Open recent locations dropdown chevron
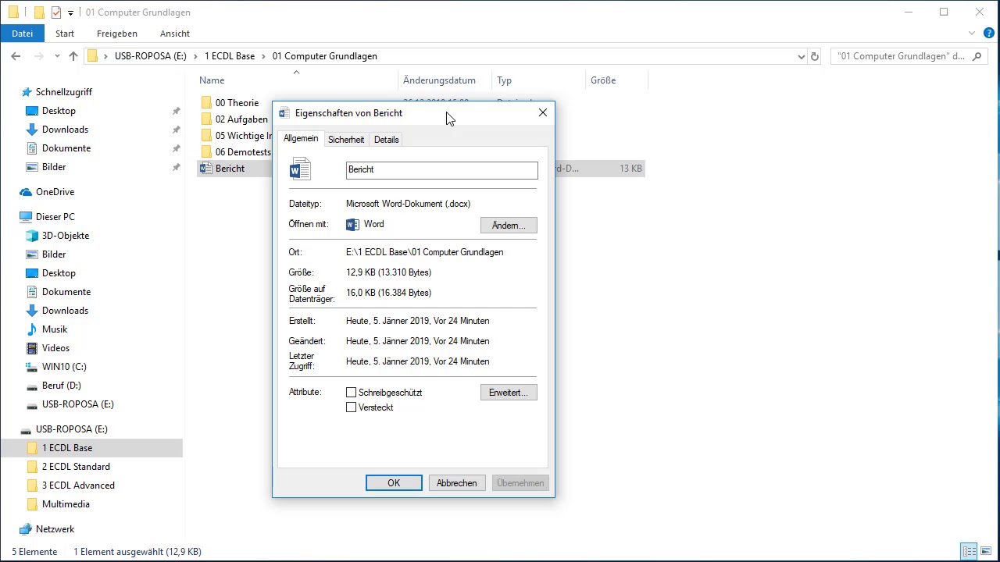Viewport: 1000px width, 562px height. 57,56
